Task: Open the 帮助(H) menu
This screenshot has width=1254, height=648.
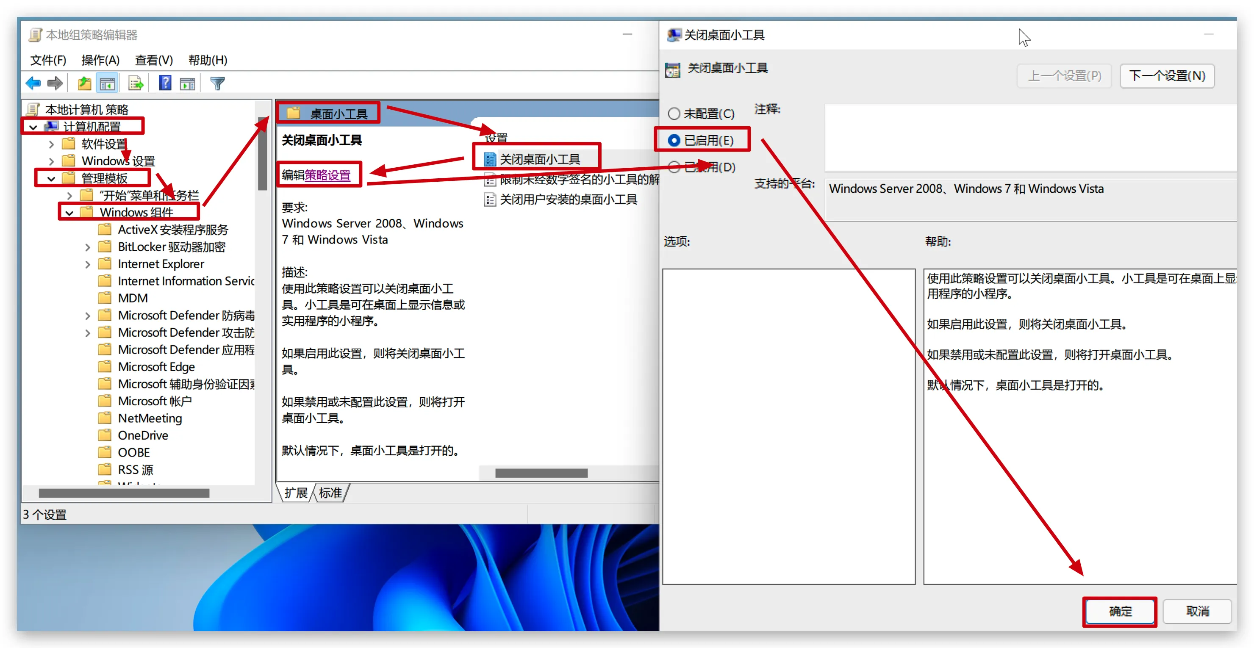Action: (208, 60)
